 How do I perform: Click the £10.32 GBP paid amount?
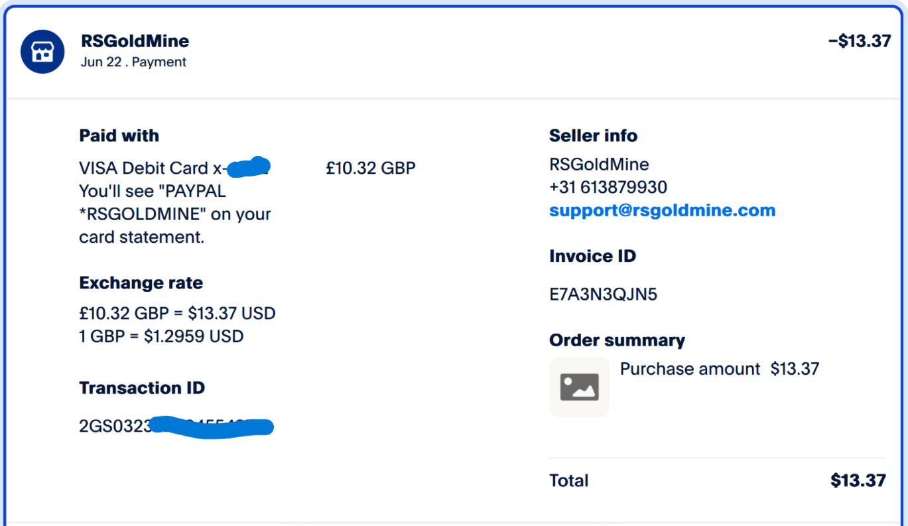(370, 168)
